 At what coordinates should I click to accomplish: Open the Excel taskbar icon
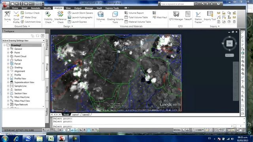(x=51, y=138)
